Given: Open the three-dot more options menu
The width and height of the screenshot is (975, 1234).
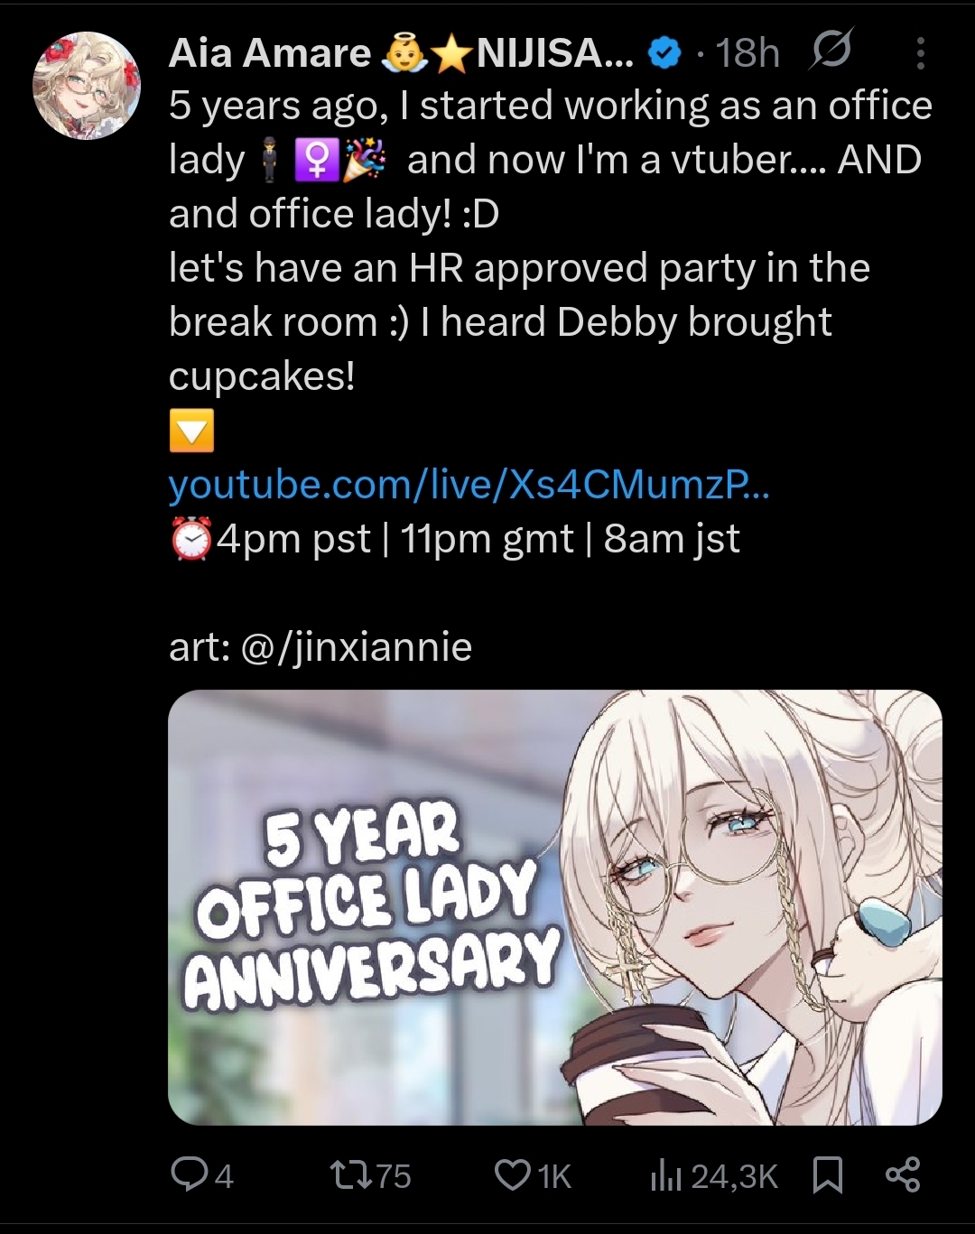Looking at the screenshot, I should coord(920,53).
